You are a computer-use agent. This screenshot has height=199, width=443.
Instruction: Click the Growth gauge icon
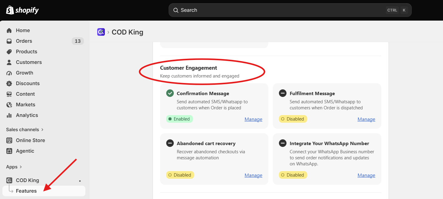pos(9,73)
